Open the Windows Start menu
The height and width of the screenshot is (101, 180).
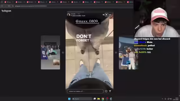coord(69,99)
